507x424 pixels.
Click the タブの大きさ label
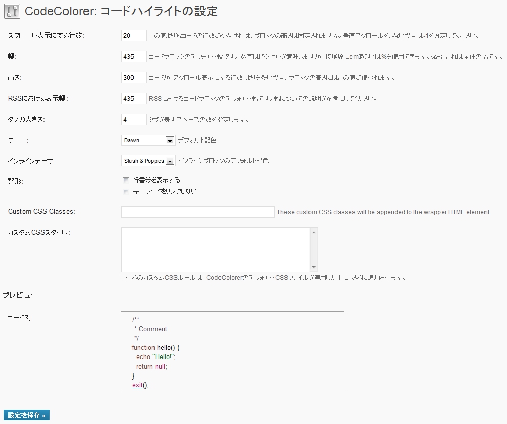pyautogui.click(x=26, y=120)
